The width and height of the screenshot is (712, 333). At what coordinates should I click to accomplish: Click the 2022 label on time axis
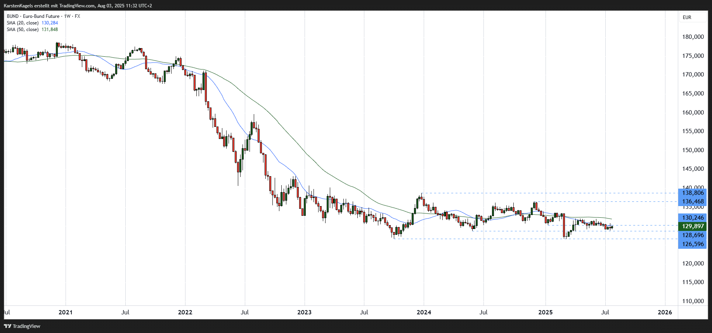click(x=185, y=312)
